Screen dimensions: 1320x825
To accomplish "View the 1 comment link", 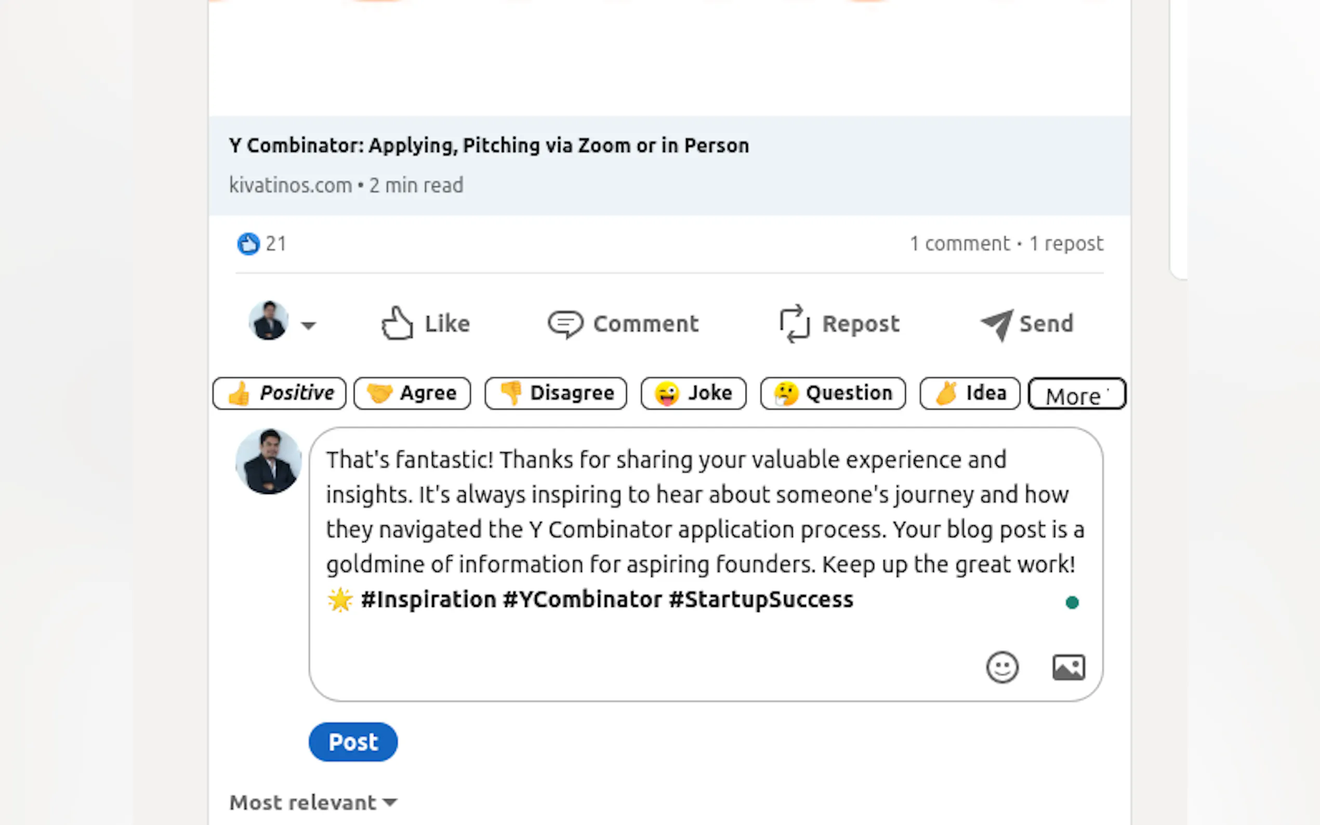I will coord(959,244).
